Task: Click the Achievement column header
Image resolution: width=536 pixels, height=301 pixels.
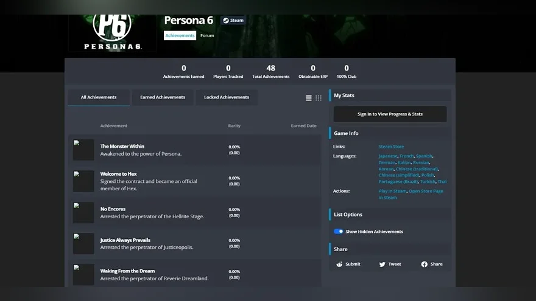Action: point(114,126)
